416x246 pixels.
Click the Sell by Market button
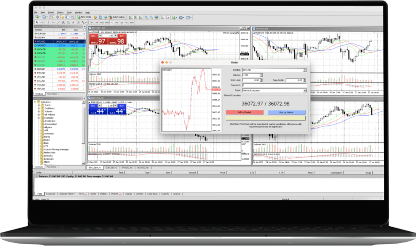244,112
